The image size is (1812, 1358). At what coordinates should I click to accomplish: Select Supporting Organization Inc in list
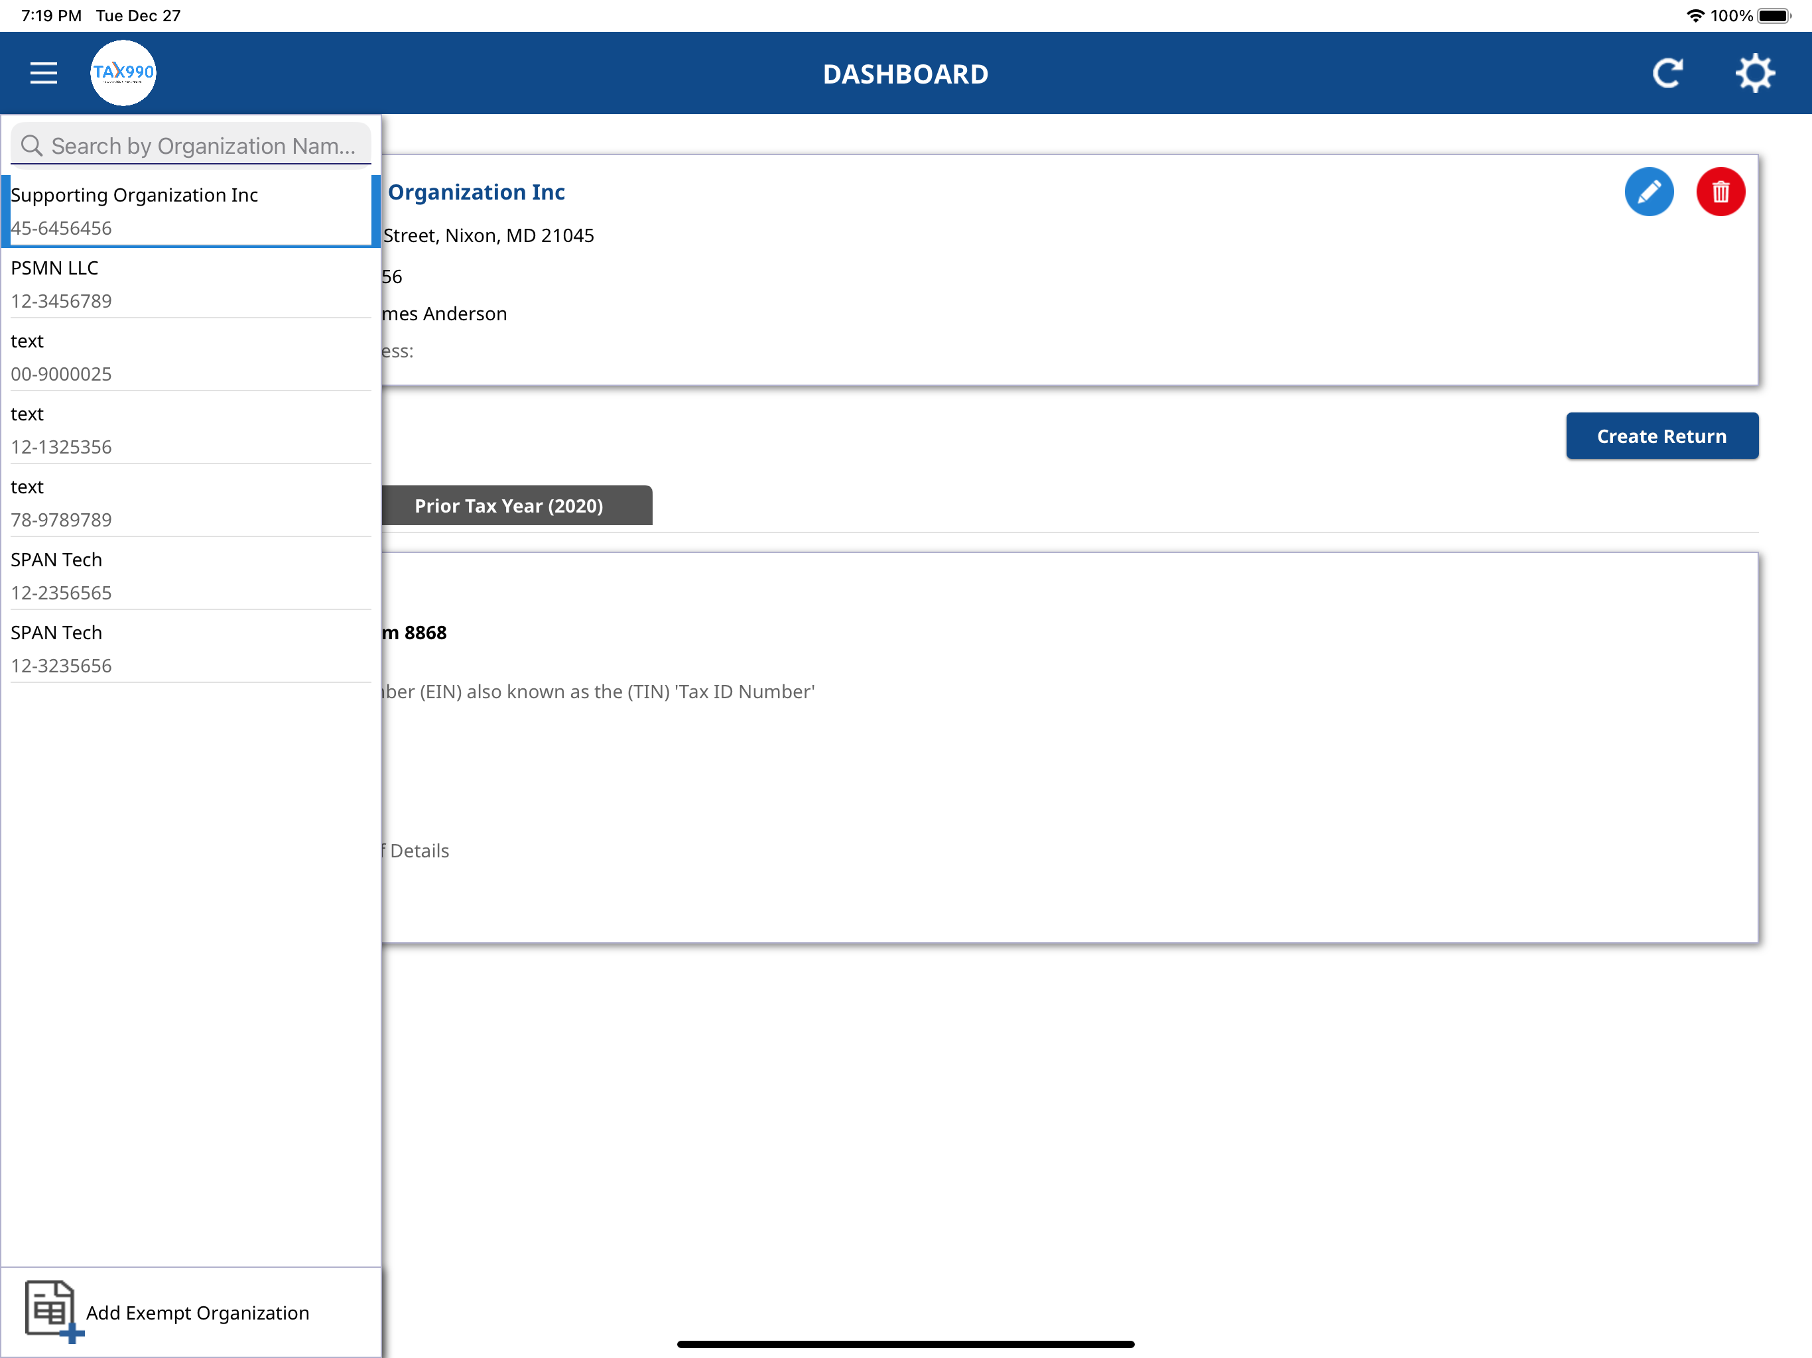(x=191, y=210)
